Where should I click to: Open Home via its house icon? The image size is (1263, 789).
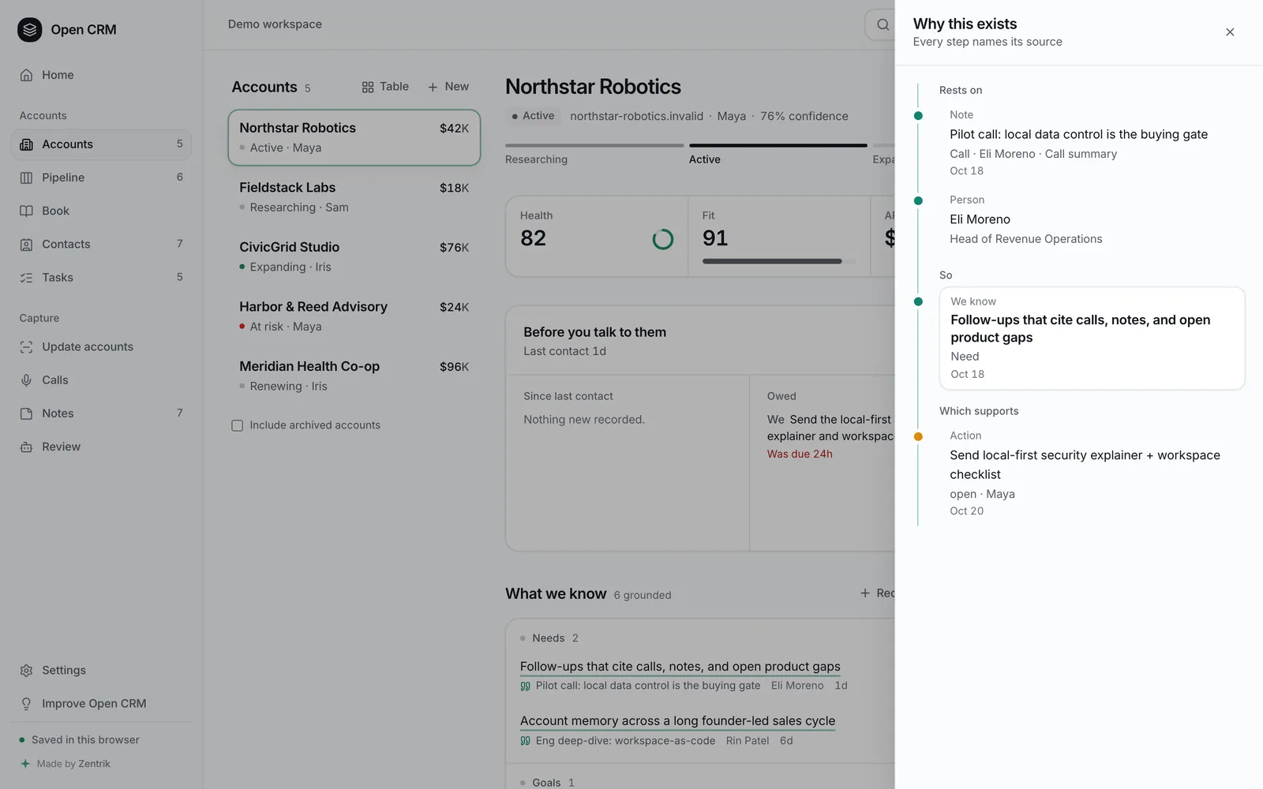click(26, 75)
